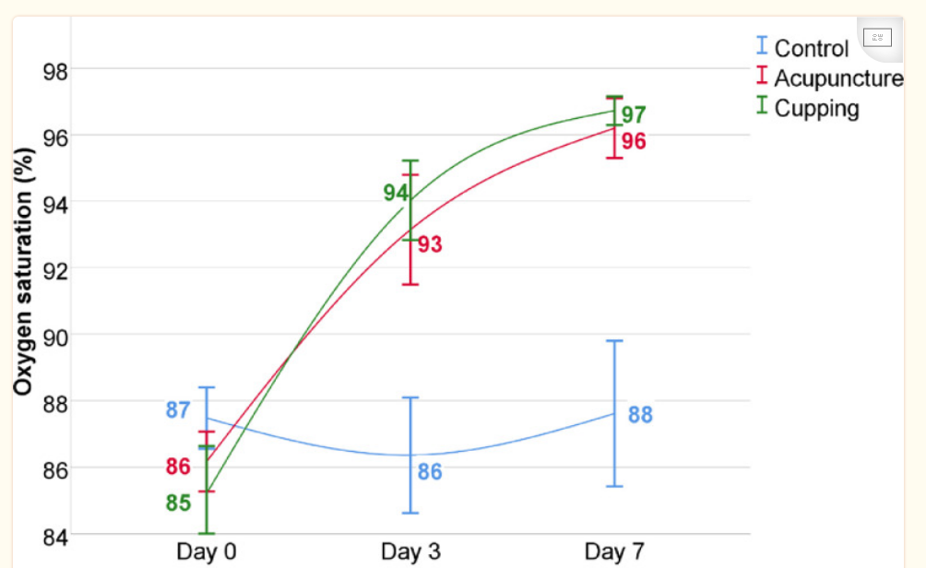Click the blue 88 data label

tap(640, 415)
